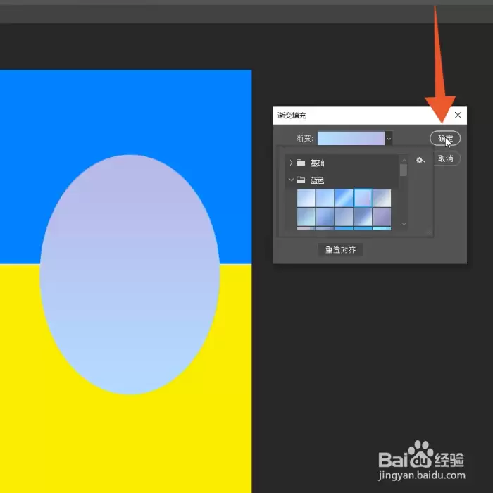Pick fifth purple gradient swatch, second row

pos(382,217)
